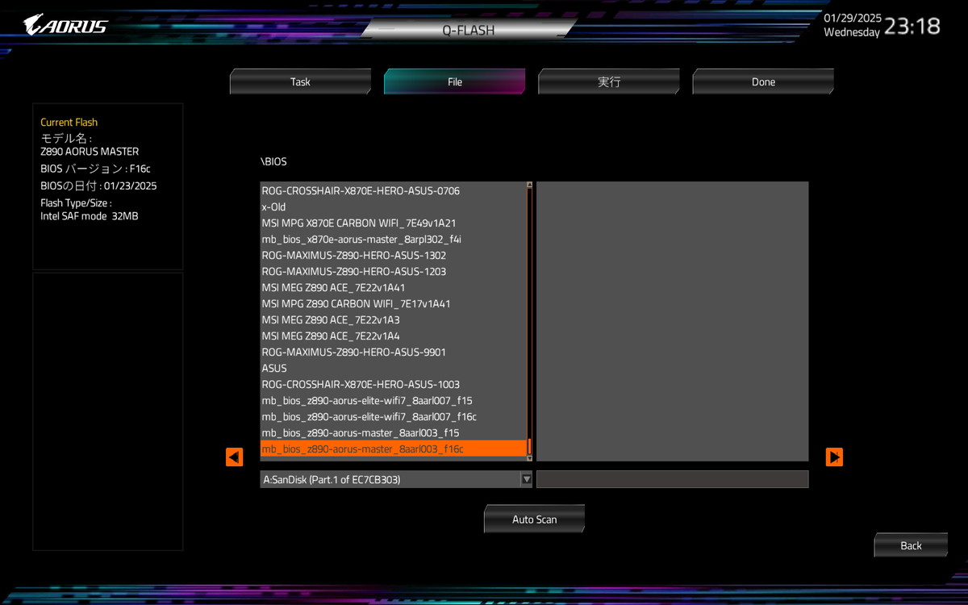Image resolution: width=968 pixels, height=605 pixels.
Task: Select mb_bios_z890-aorus-elite-wifi7_8aarl007_f16c file
Action: 393,416
